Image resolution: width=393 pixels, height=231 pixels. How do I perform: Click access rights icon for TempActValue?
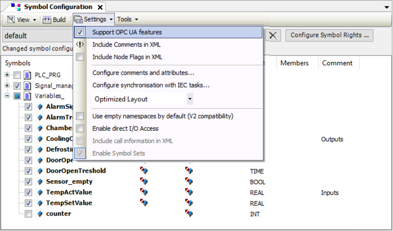point(144,192)
